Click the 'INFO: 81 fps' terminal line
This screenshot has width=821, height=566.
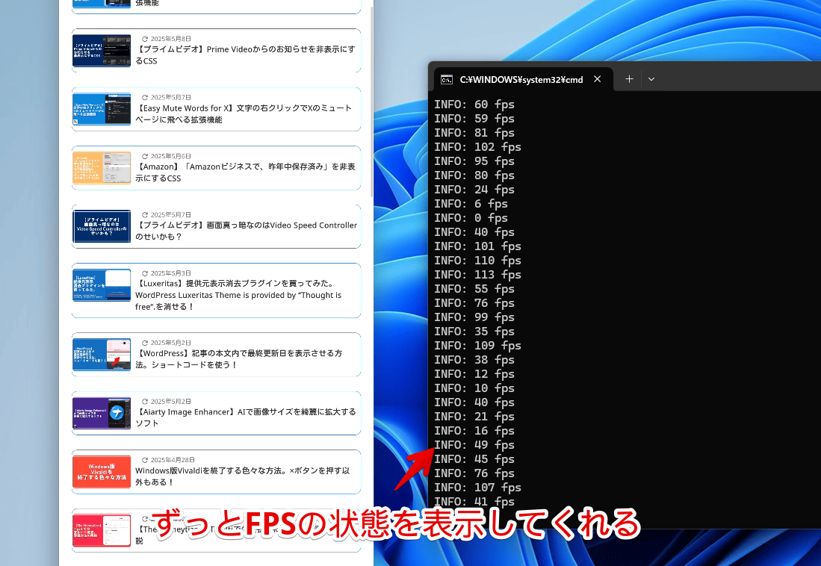(474, 133)
